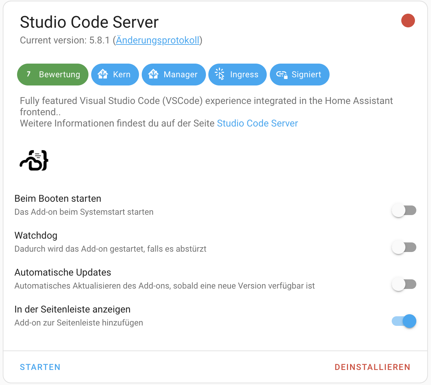Select the Signiert badge label
431x385 pixels.
point(306,74)
